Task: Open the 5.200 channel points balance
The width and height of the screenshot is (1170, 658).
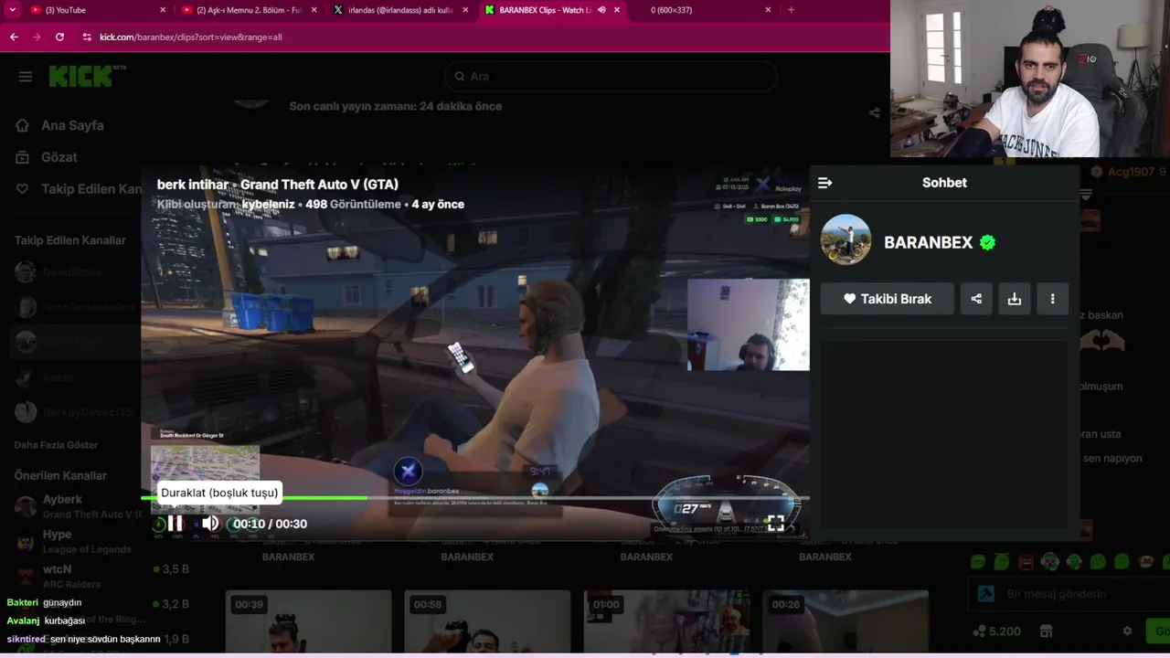Action: (x=997, y=631)
